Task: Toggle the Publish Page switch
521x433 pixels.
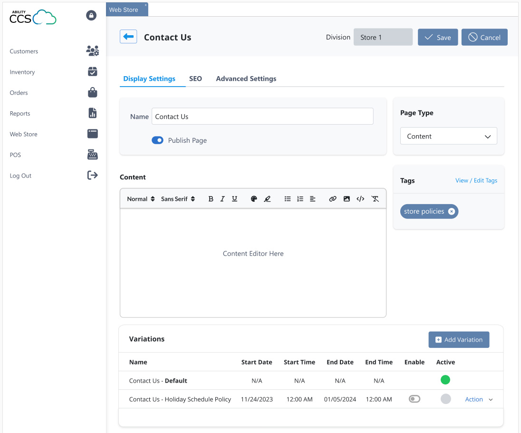Action: [157, 140]
